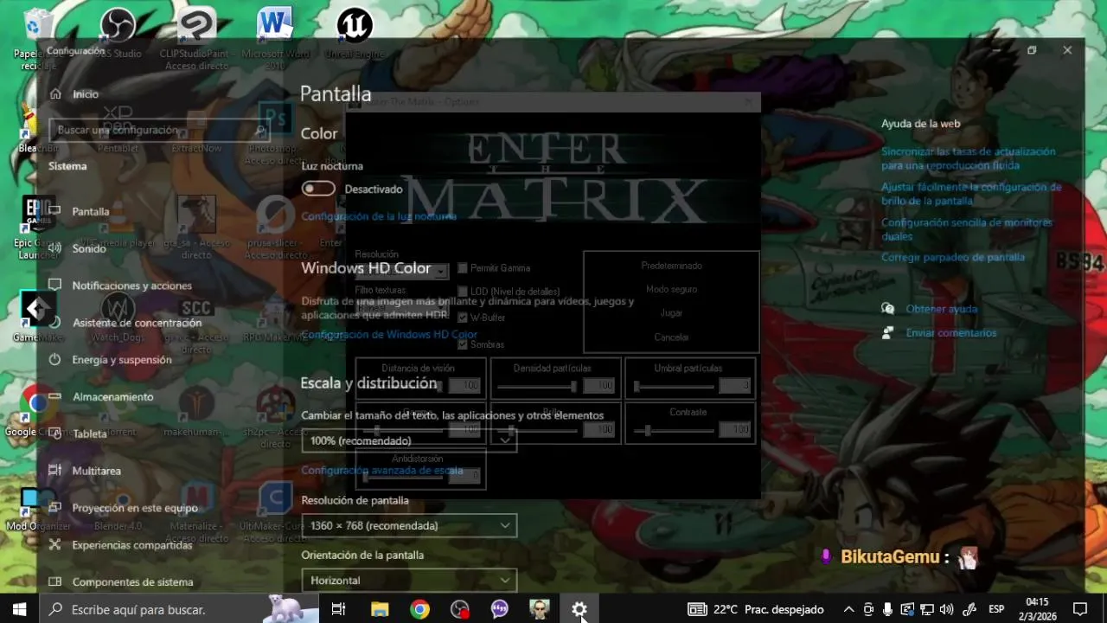Click the ESP language indicator

point(996,609)
